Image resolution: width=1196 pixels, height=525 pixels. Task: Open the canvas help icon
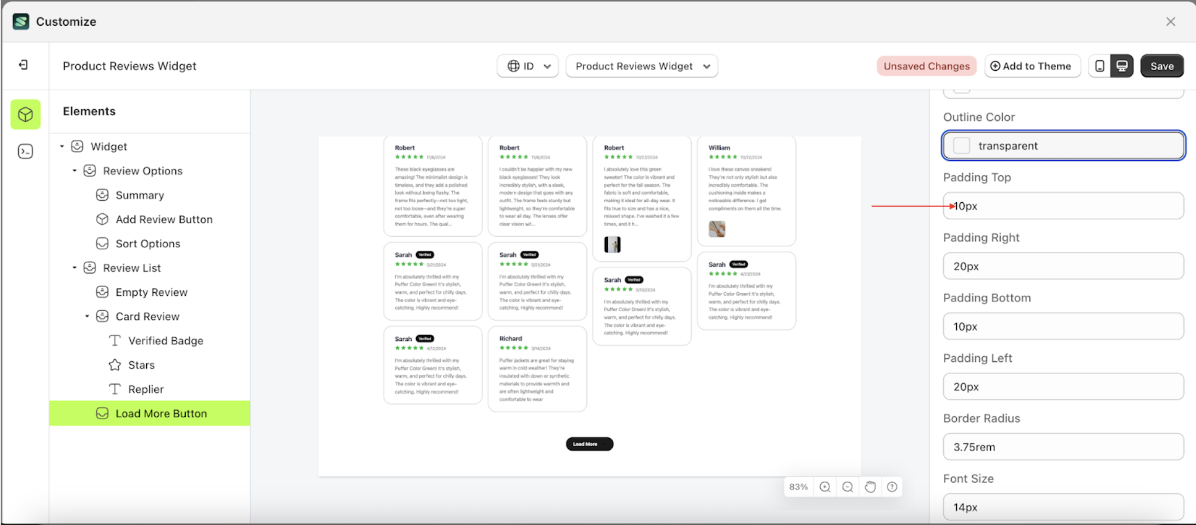point(892,487)
